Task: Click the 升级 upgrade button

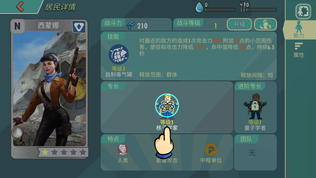Action: click(x=239, y=24)
